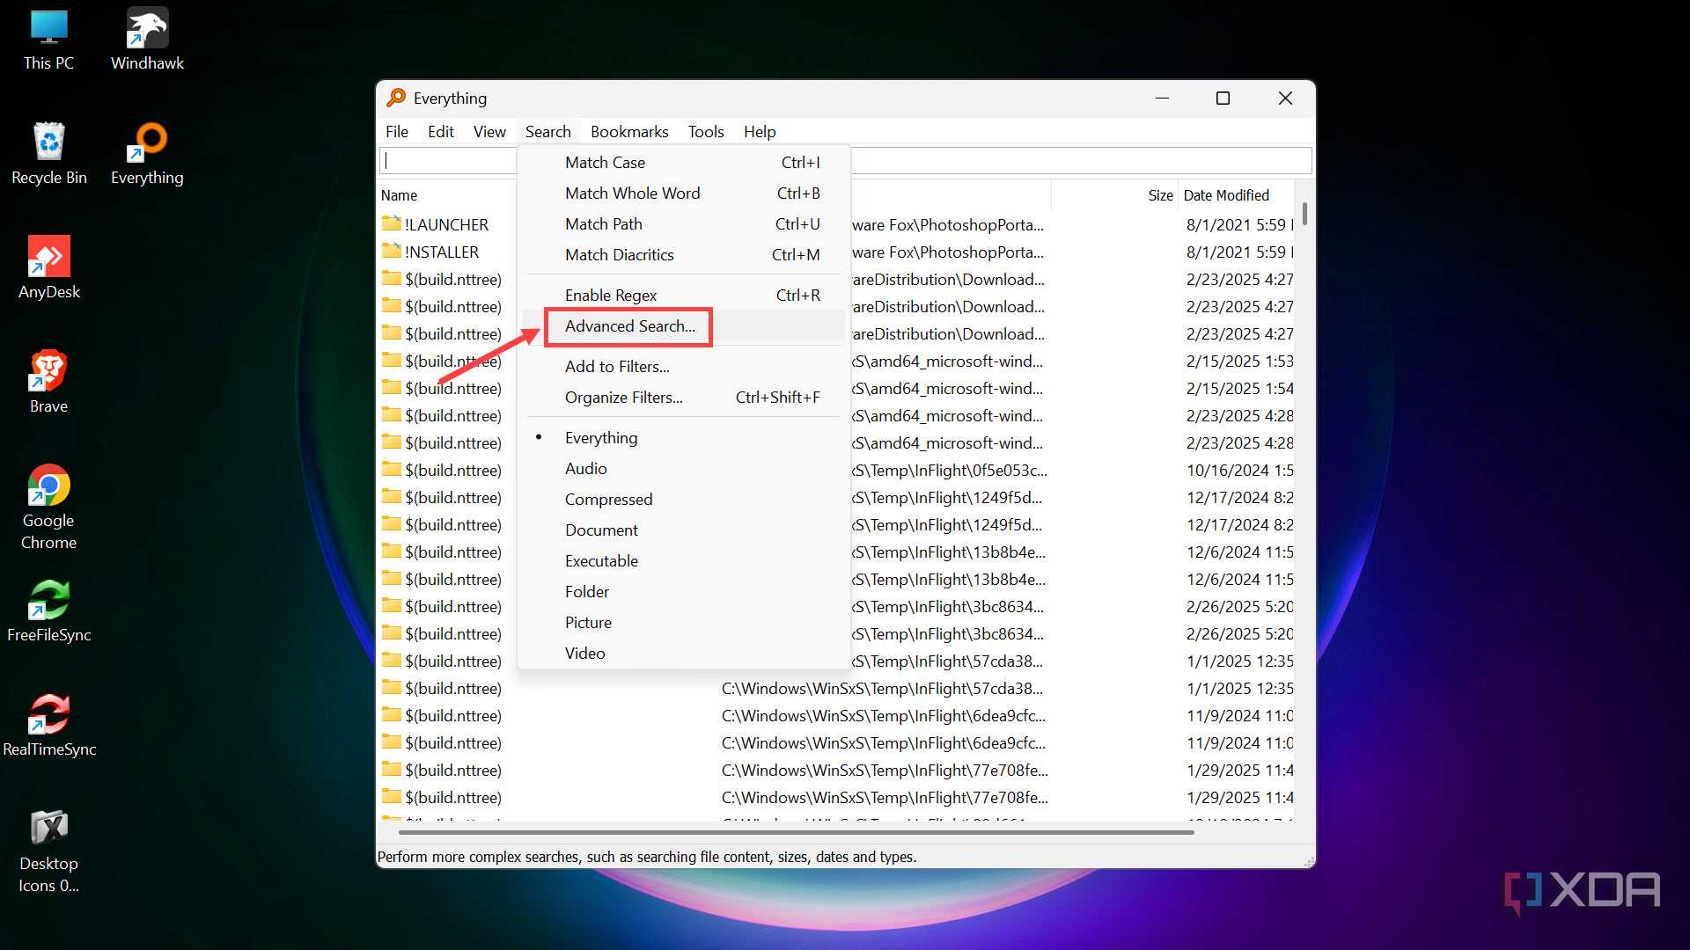The image size is (1690, 950).
Task: Click the !INSTALLER folder icon
Action: click(391, 251)
